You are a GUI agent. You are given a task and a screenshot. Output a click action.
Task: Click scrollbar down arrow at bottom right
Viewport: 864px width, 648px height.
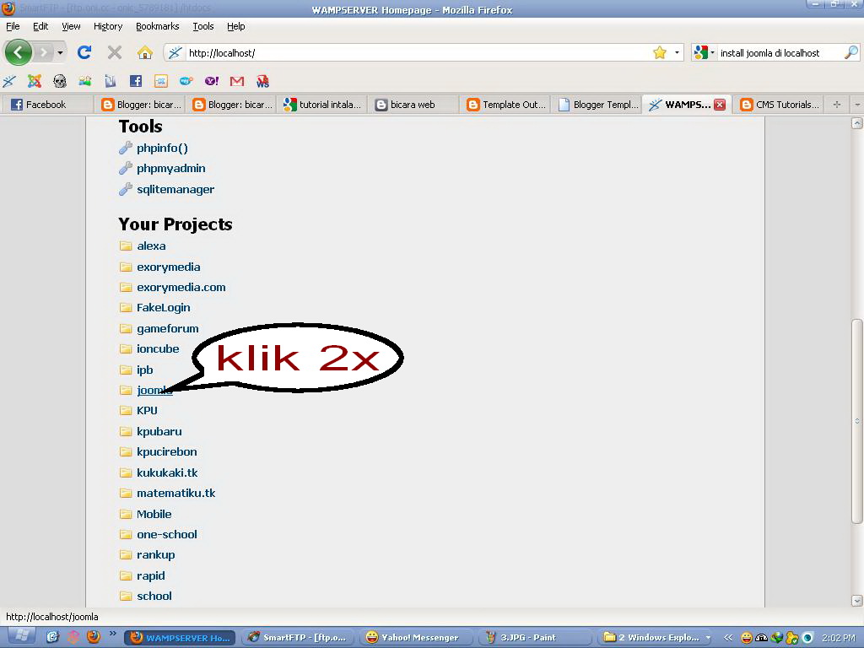click(857, 601)
